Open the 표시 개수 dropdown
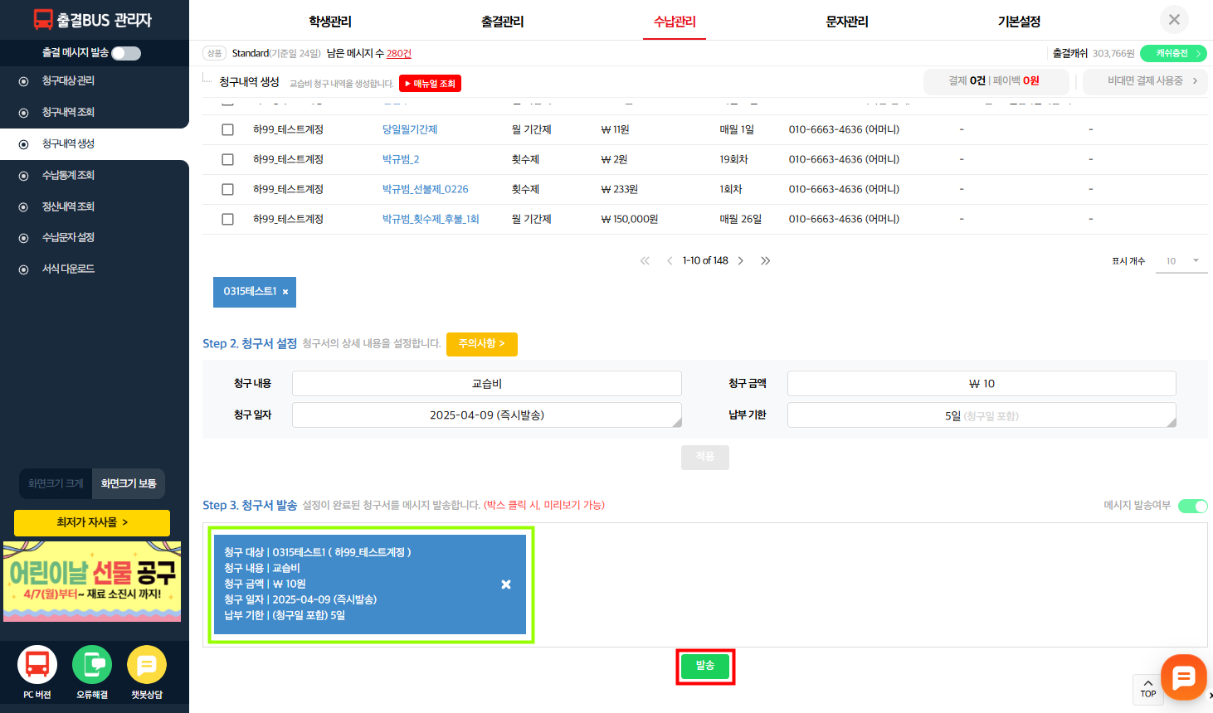This screenshot has width=1213, height=713. 1181,260
